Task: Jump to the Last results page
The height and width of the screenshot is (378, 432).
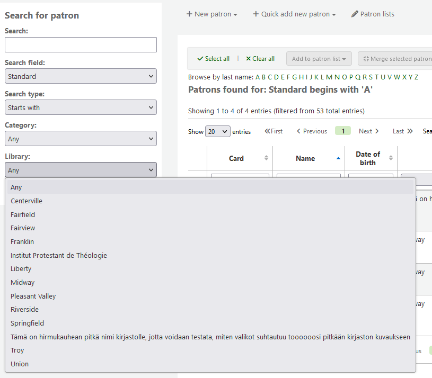Action: [x=402, y=131]
